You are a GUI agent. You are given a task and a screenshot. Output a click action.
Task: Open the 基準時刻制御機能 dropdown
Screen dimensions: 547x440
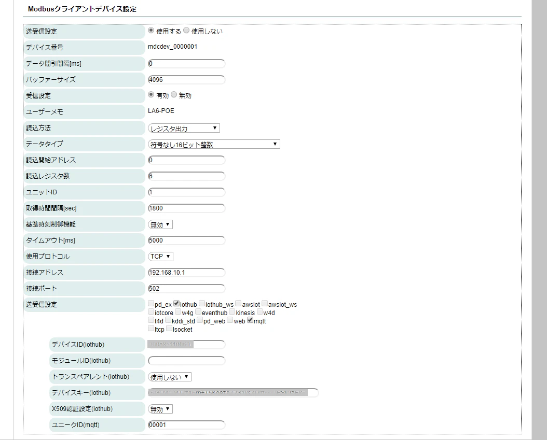[x=160, y=224]
